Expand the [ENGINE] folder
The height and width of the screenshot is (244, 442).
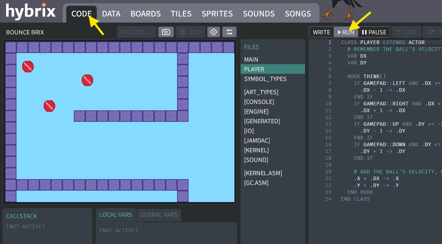pos(256,111)
